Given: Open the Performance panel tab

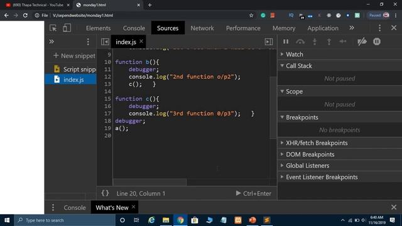Looking at the screenshot, I should pos(243,28).
